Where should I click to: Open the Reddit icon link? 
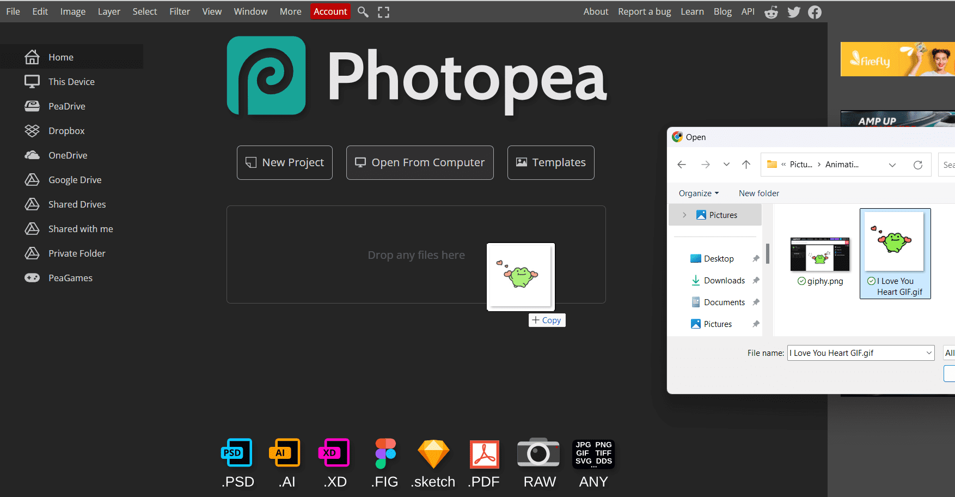771,12
